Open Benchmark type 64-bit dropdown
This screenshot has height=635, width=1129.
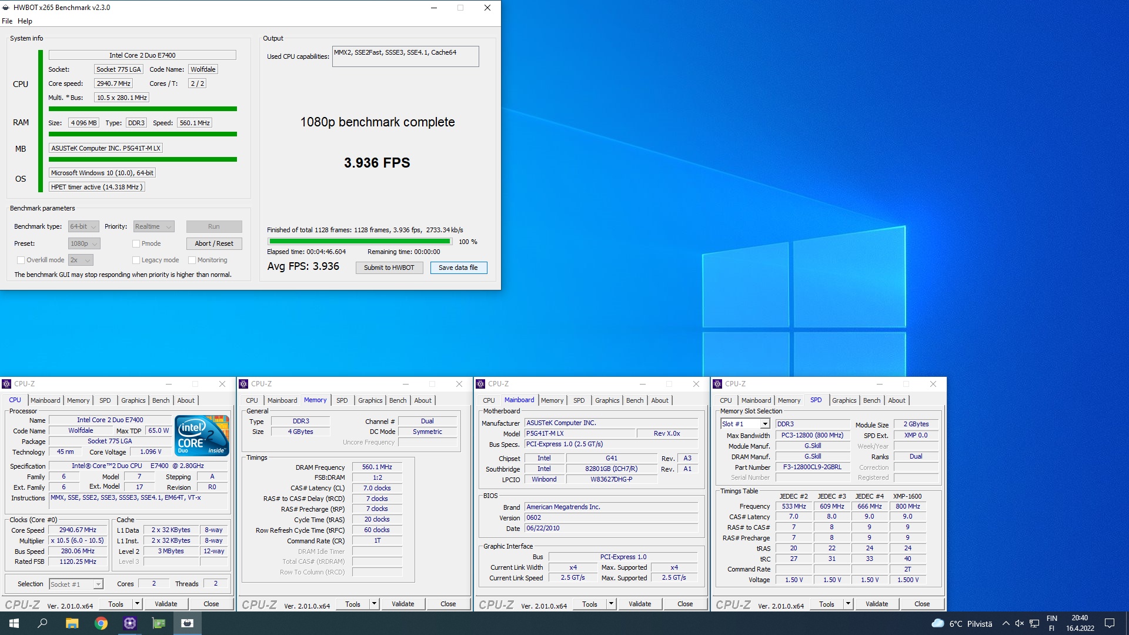pyautogui.click(x=83, y=227)
